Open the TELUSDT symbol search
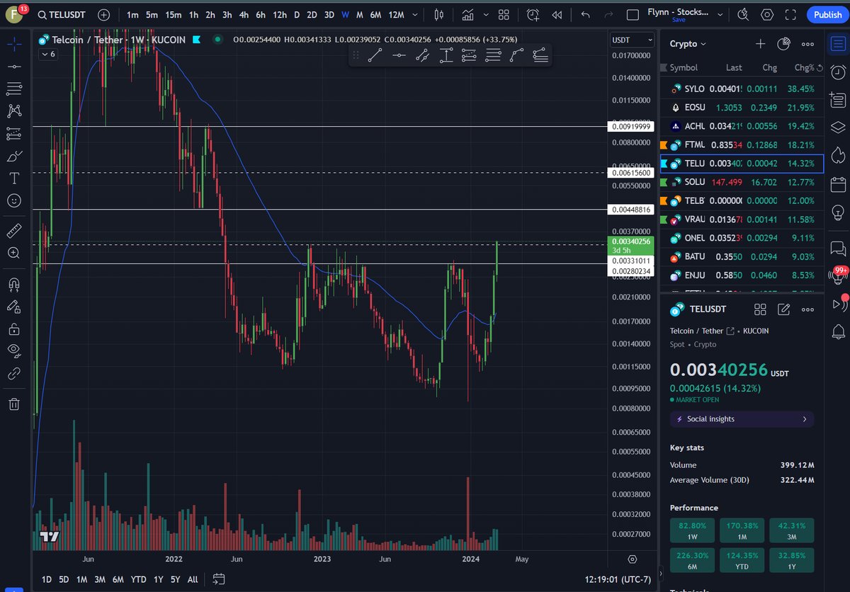The image size is (850, 592). point(62,15)
